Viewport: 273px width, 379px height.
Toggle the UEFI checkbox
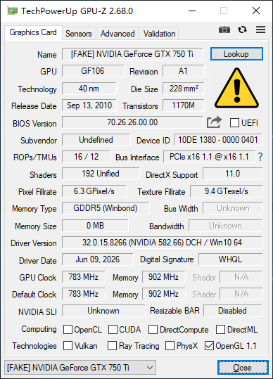click(x=234, y=123)
